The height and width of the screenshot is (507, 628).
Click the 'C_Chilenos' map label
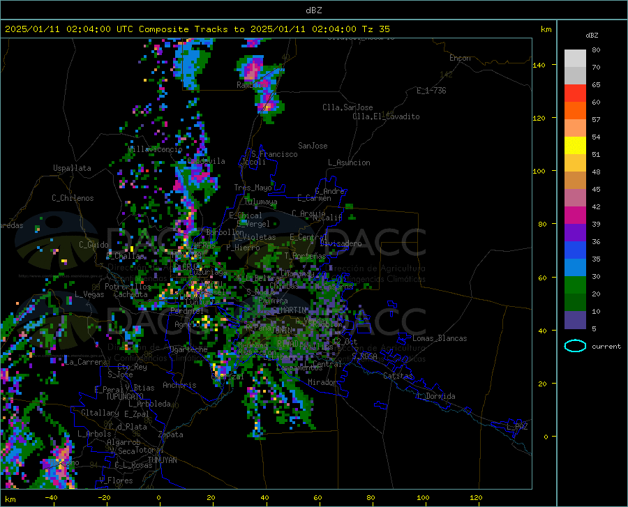point(73,198)
